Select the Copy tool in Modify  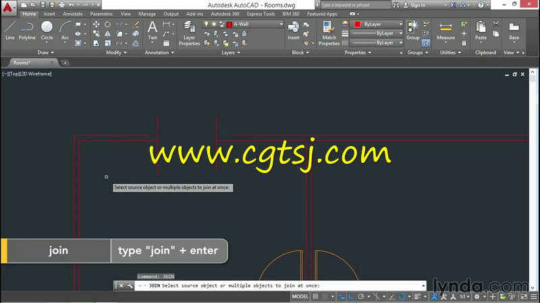point(96,34)
